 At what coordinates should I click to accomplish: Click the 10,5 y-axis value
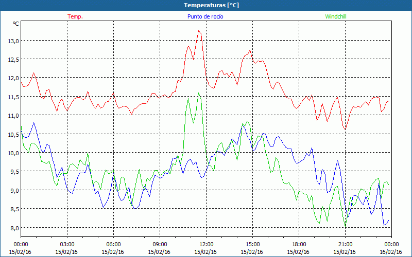[x=14, y=134]
